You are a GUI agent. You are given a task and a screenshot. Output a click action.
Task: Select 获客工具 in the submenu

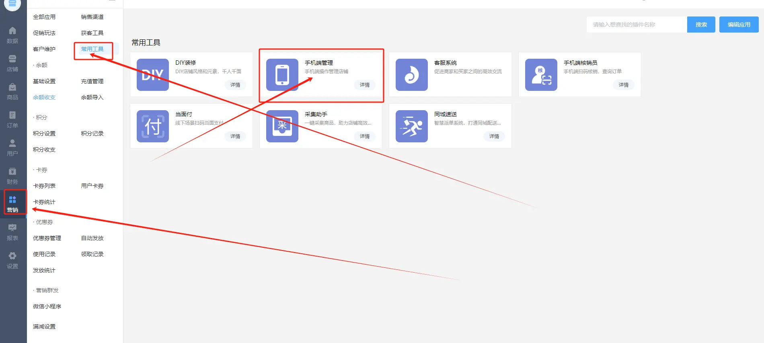point(92,33)
